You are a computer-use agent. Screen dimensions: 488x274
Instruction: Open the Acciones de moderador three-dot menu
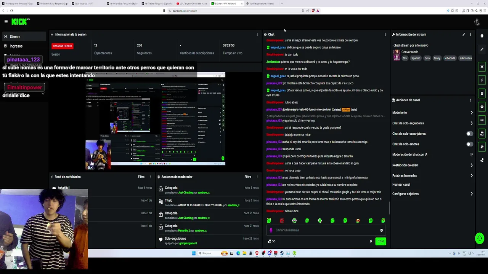[257, 177]
